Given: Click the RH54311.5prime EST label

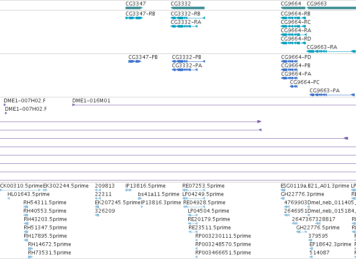Looking at the screenshot, I should tap(45, 203).
